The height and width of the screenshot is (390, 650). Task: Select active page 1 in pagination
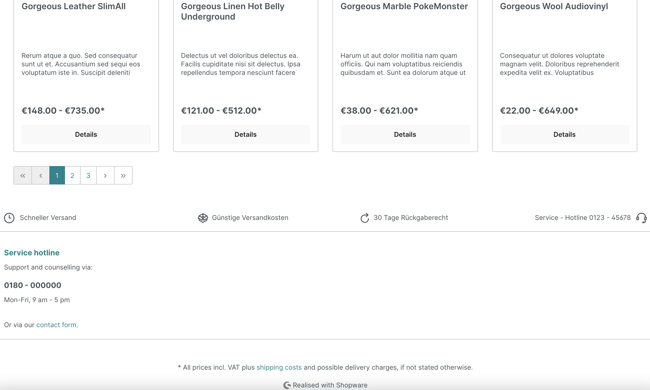click(57, 175)
